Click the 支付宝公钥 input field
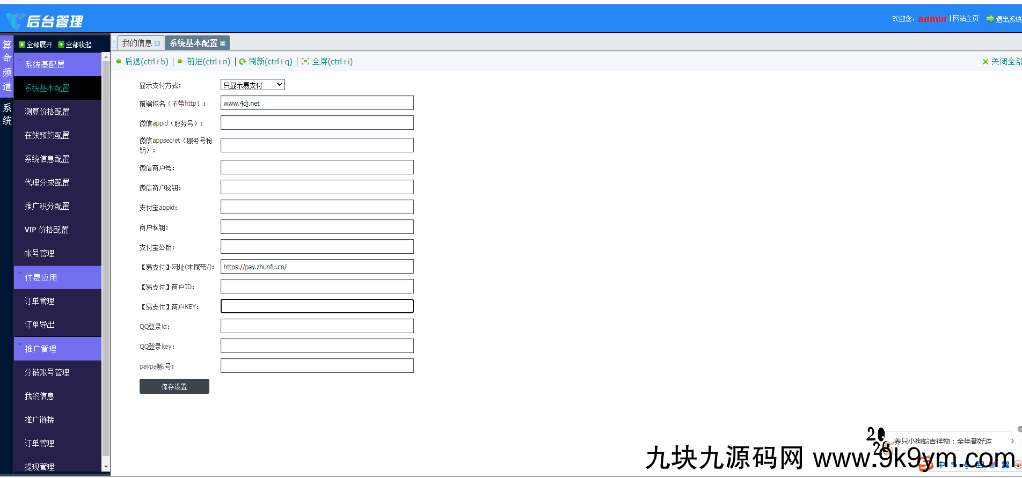 [x=317, y=247]
